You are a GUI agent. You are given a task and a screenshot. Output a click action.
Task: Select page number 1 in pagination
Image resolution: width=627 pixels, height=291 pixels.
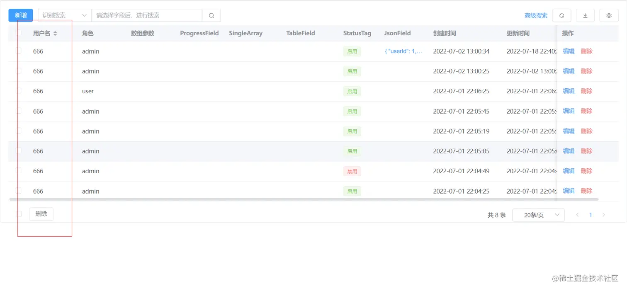pyautogui.click(x=591, y=215)
